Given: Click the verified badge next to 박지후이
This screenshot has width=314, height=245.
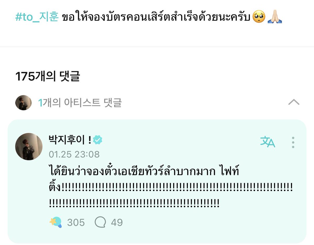Looking at the screenshot, I should point(98,140).
